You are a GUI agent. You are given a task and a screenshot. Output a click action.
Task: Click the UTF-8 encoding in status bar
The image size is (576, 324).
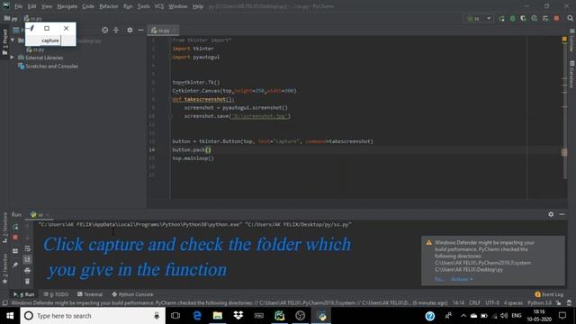click(492, 303)
